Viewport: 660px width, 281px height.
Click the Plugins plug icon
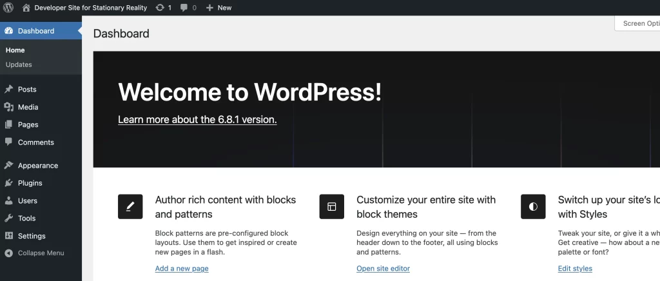(8, 183)
